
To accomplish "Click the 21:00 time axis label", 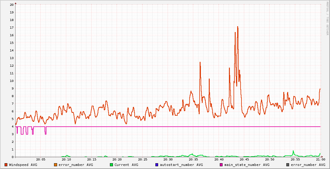I will pos(320,159).
